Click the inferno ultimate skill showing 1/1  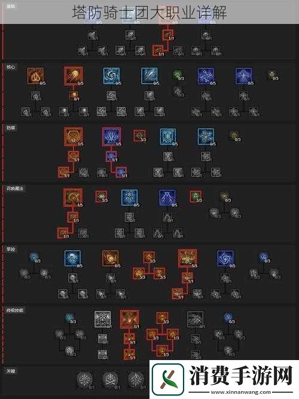(130, 319)
